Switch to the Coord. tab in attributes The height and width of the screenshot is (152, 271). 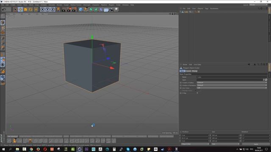pos(188,71)
